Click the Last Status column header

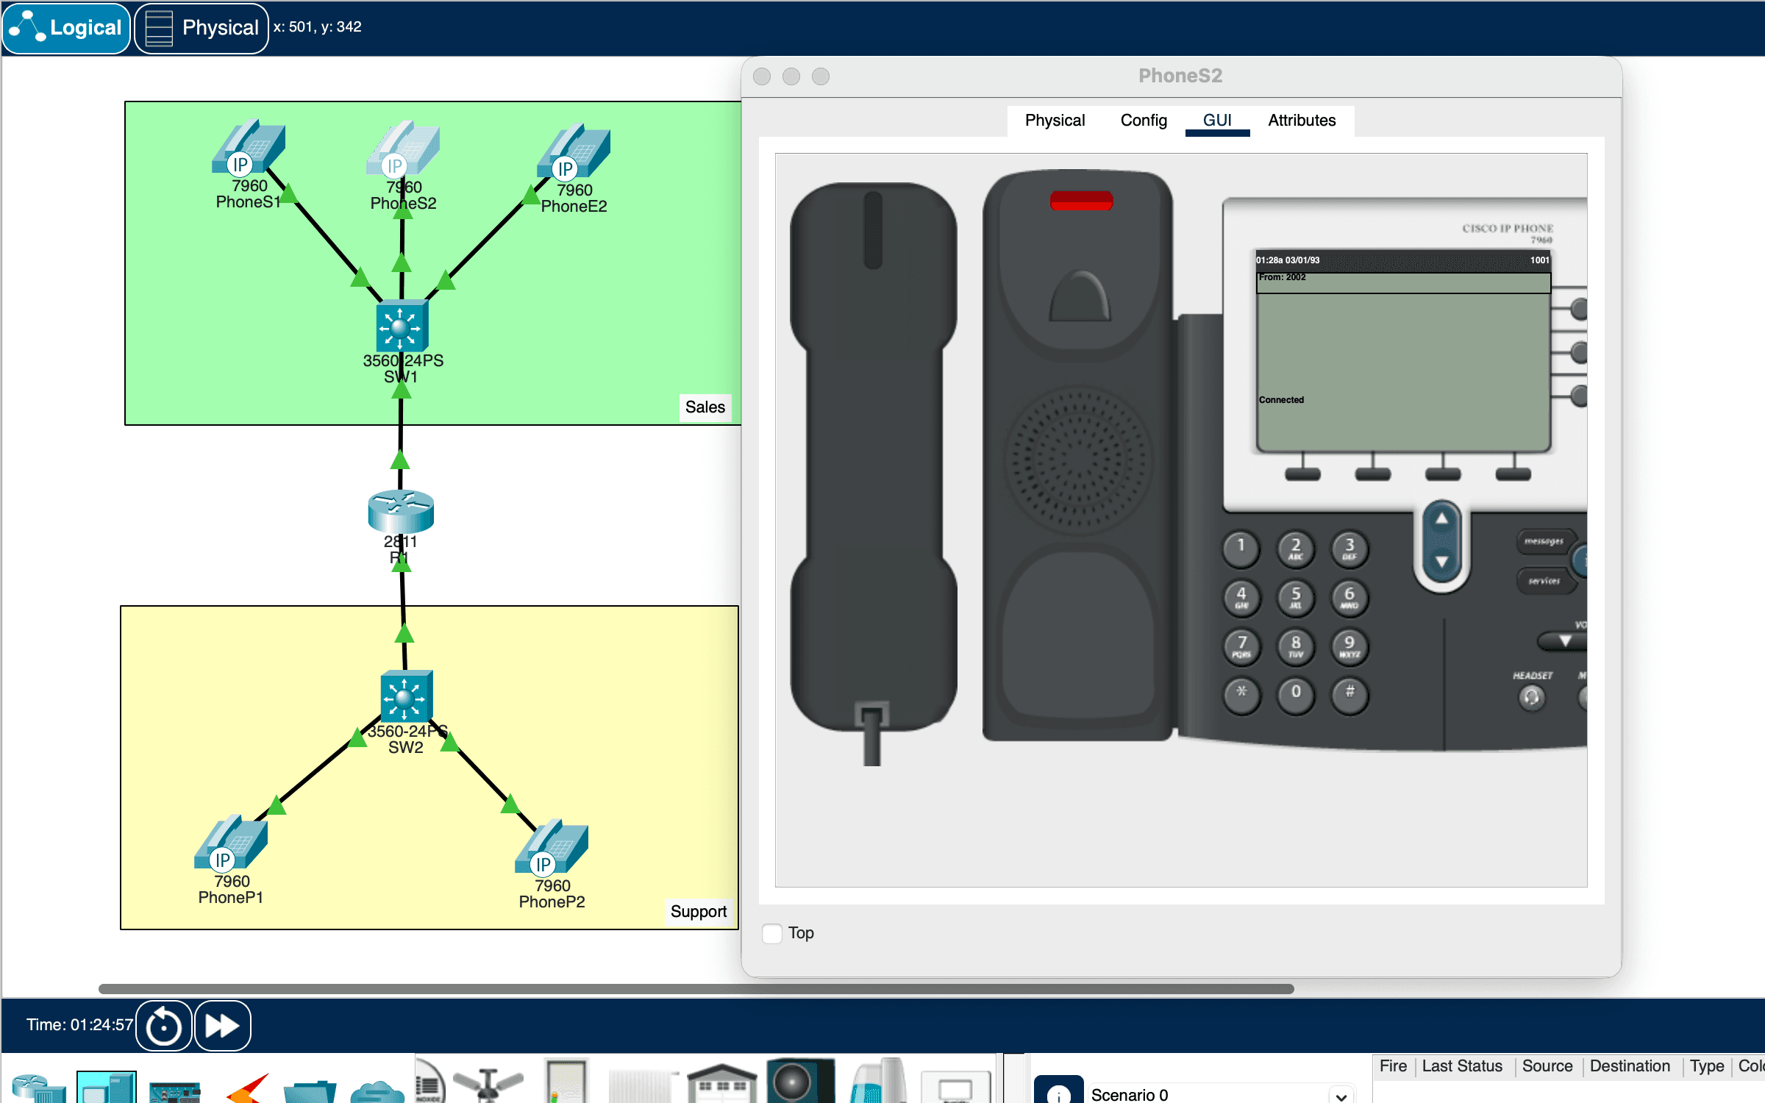point(1462,1066)
